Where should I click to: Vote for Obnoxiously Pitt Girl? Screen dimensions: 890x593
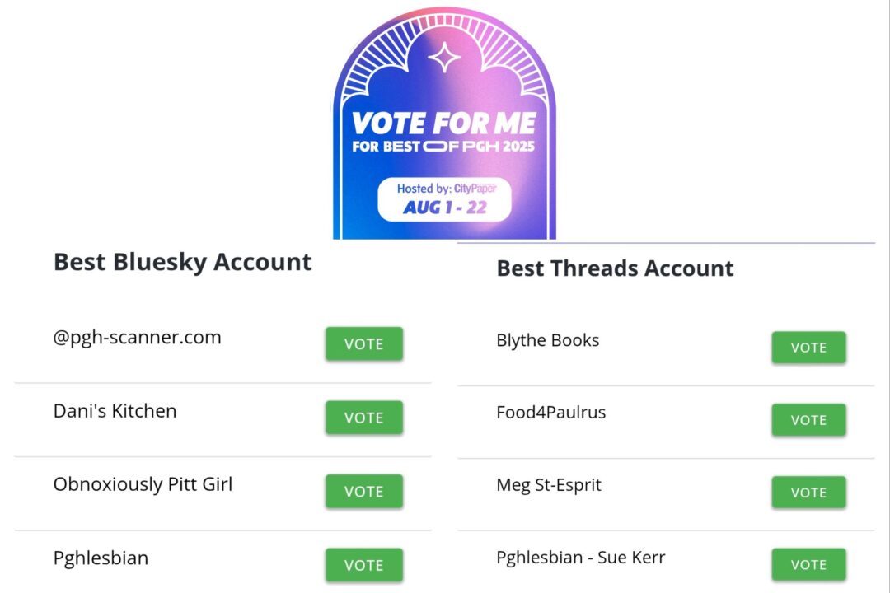363,491
